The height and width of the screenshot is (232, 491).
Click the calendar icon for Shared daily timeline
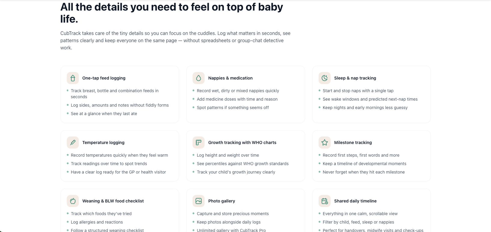point(324,201)
